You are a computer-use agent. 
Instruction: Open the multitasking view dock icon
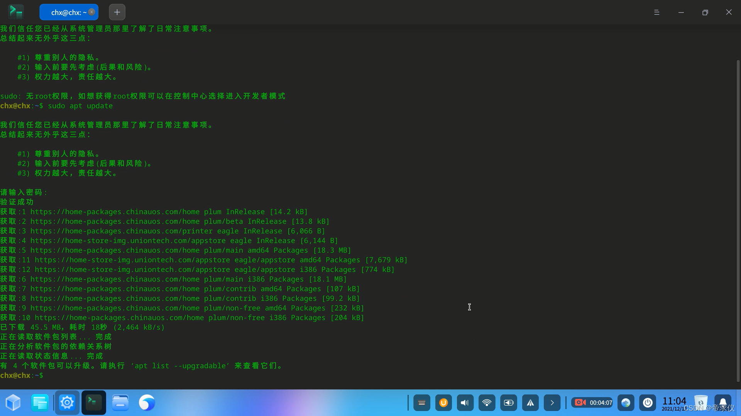tap(40, 403)
